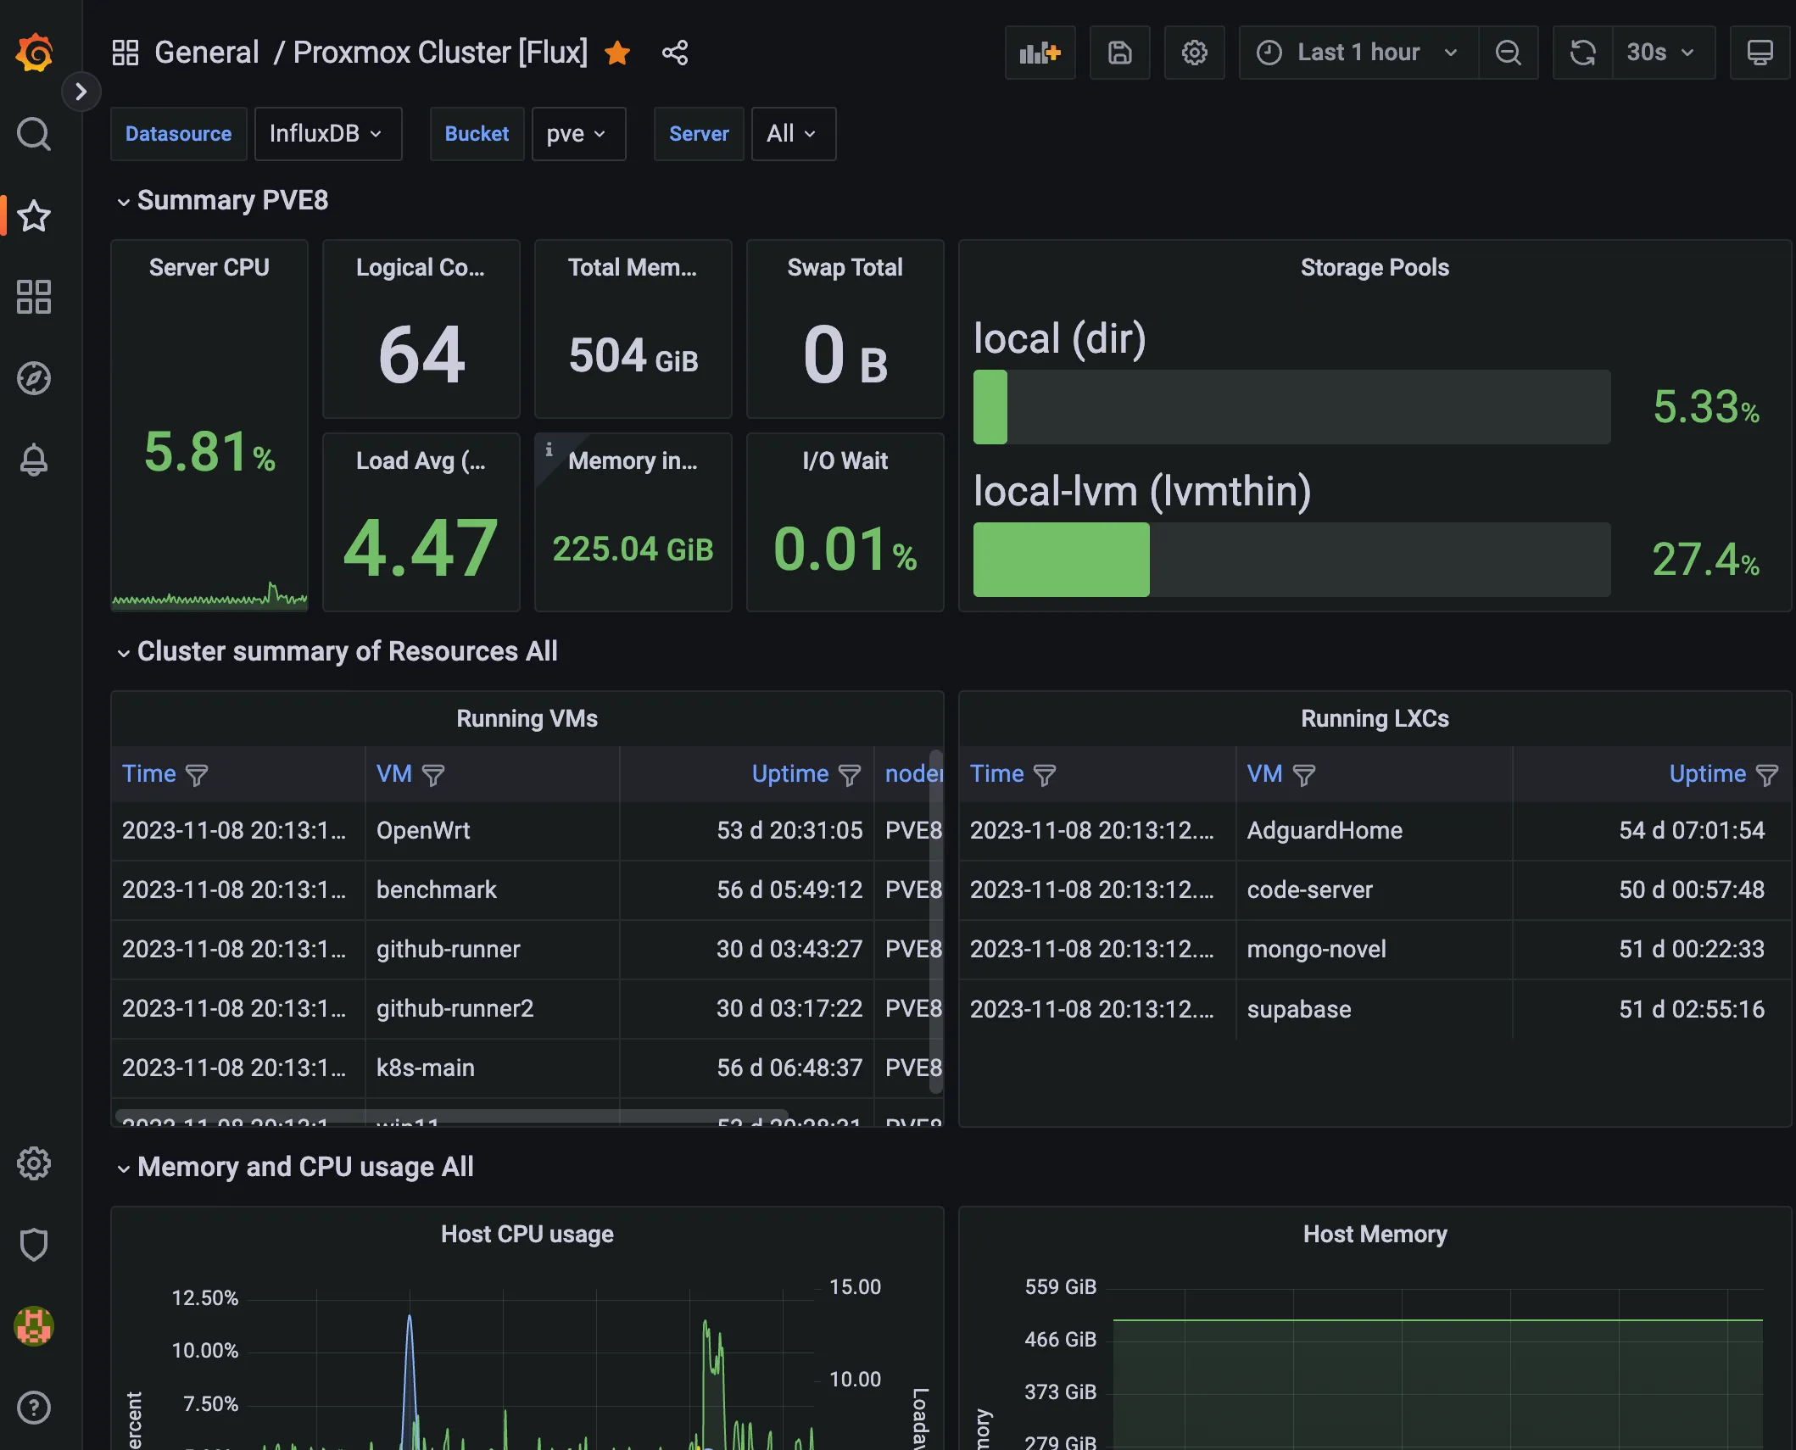Open Explore compass icon
Screen dimensions: 1796x1450
pyautogui.click(x=34, y=378)
